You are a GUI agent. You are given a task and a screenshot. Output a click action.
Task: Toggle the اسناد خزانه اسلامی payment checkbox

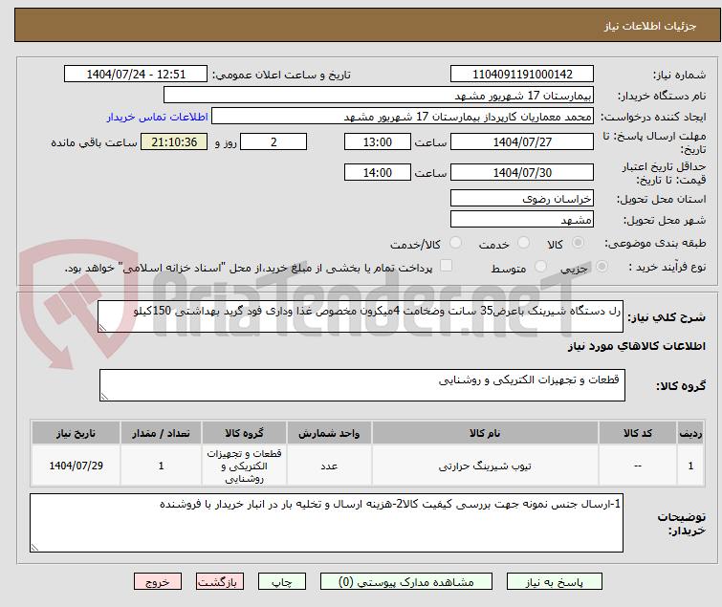tap(446, 266)
